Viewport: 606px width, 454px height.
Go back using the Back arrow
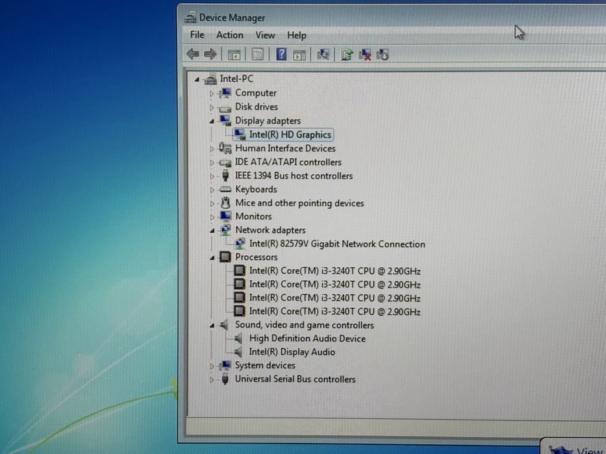192,54
